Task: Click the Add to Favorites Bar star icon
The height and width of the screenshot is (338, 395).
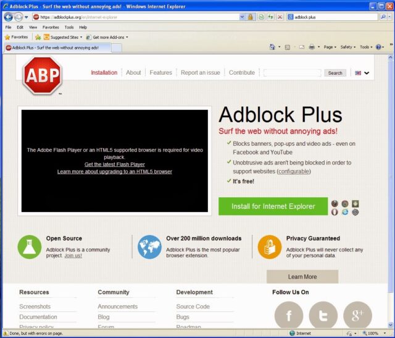Action: [38, 37]
